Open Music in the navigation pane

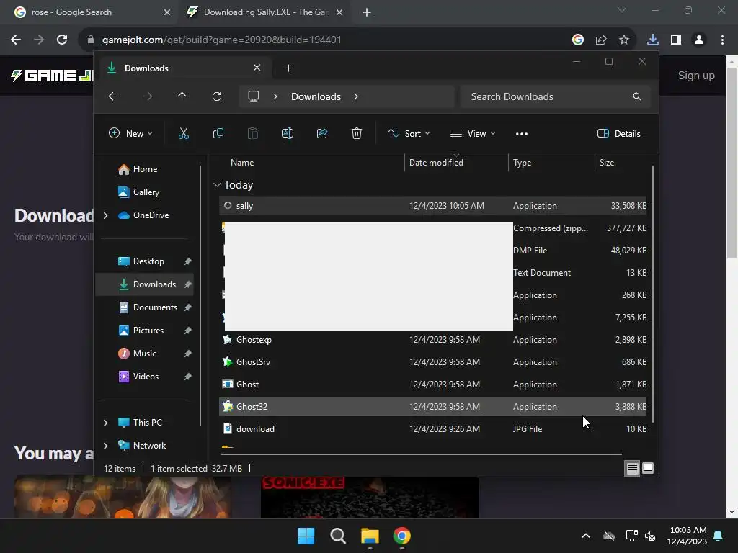click(x=144, y=354)
